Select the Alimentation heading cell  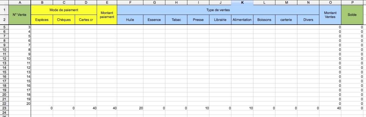[x=242, y=20]
